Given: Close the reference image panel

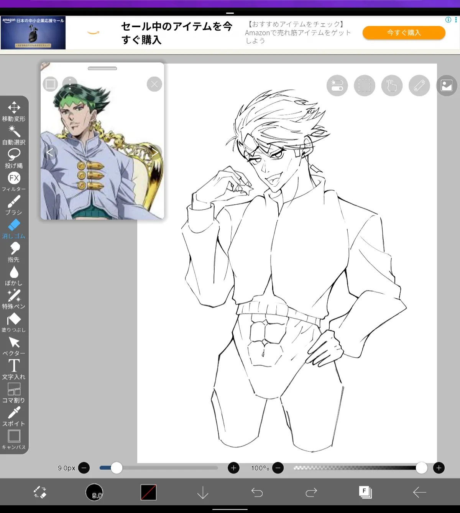Looking at the screenshot, I should pyautogui.click(x=154, y=84).
